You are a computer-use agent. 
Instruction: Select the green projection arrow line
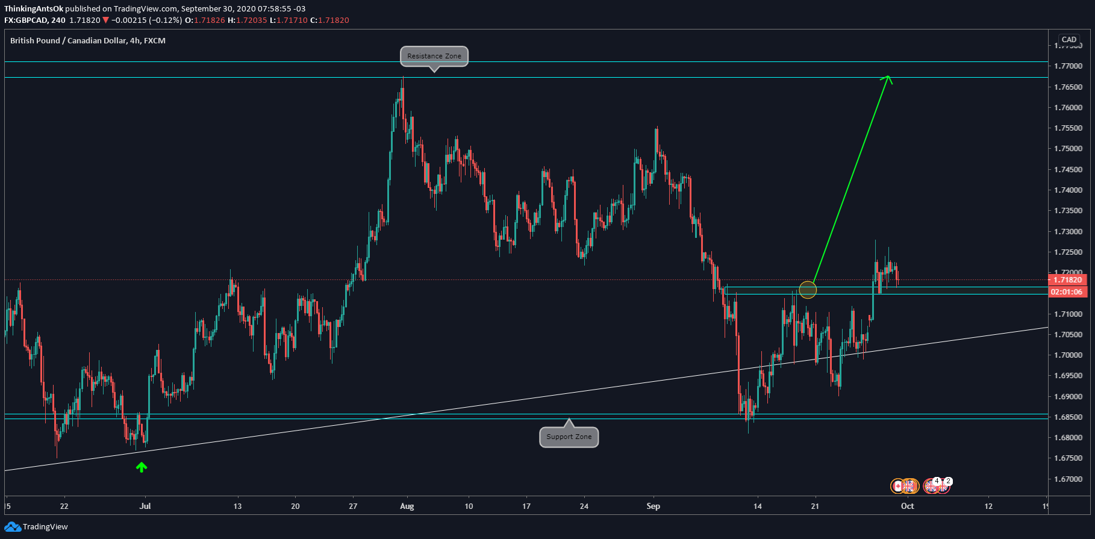pyautogui.click(x=850, y=181)
